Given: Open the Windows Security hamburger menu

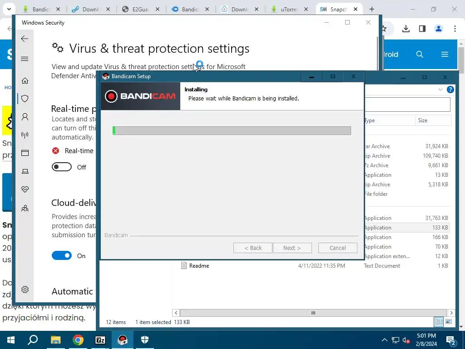Looking at the screenshot, I should (25, 59).
